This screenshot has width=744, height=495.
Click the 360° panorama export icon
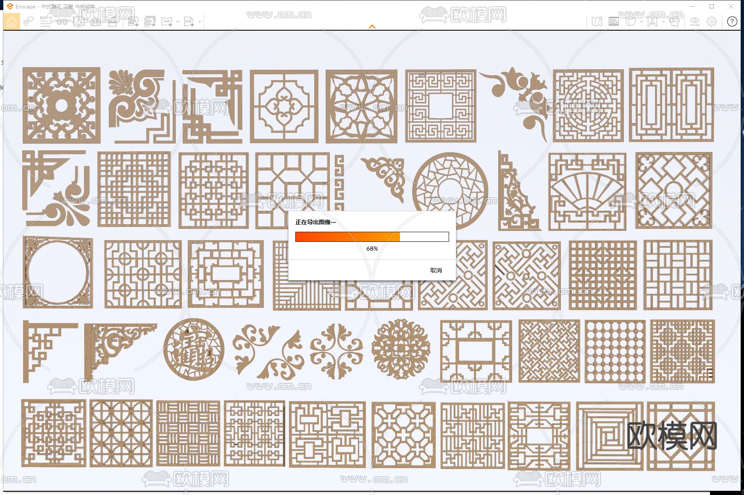167,21
